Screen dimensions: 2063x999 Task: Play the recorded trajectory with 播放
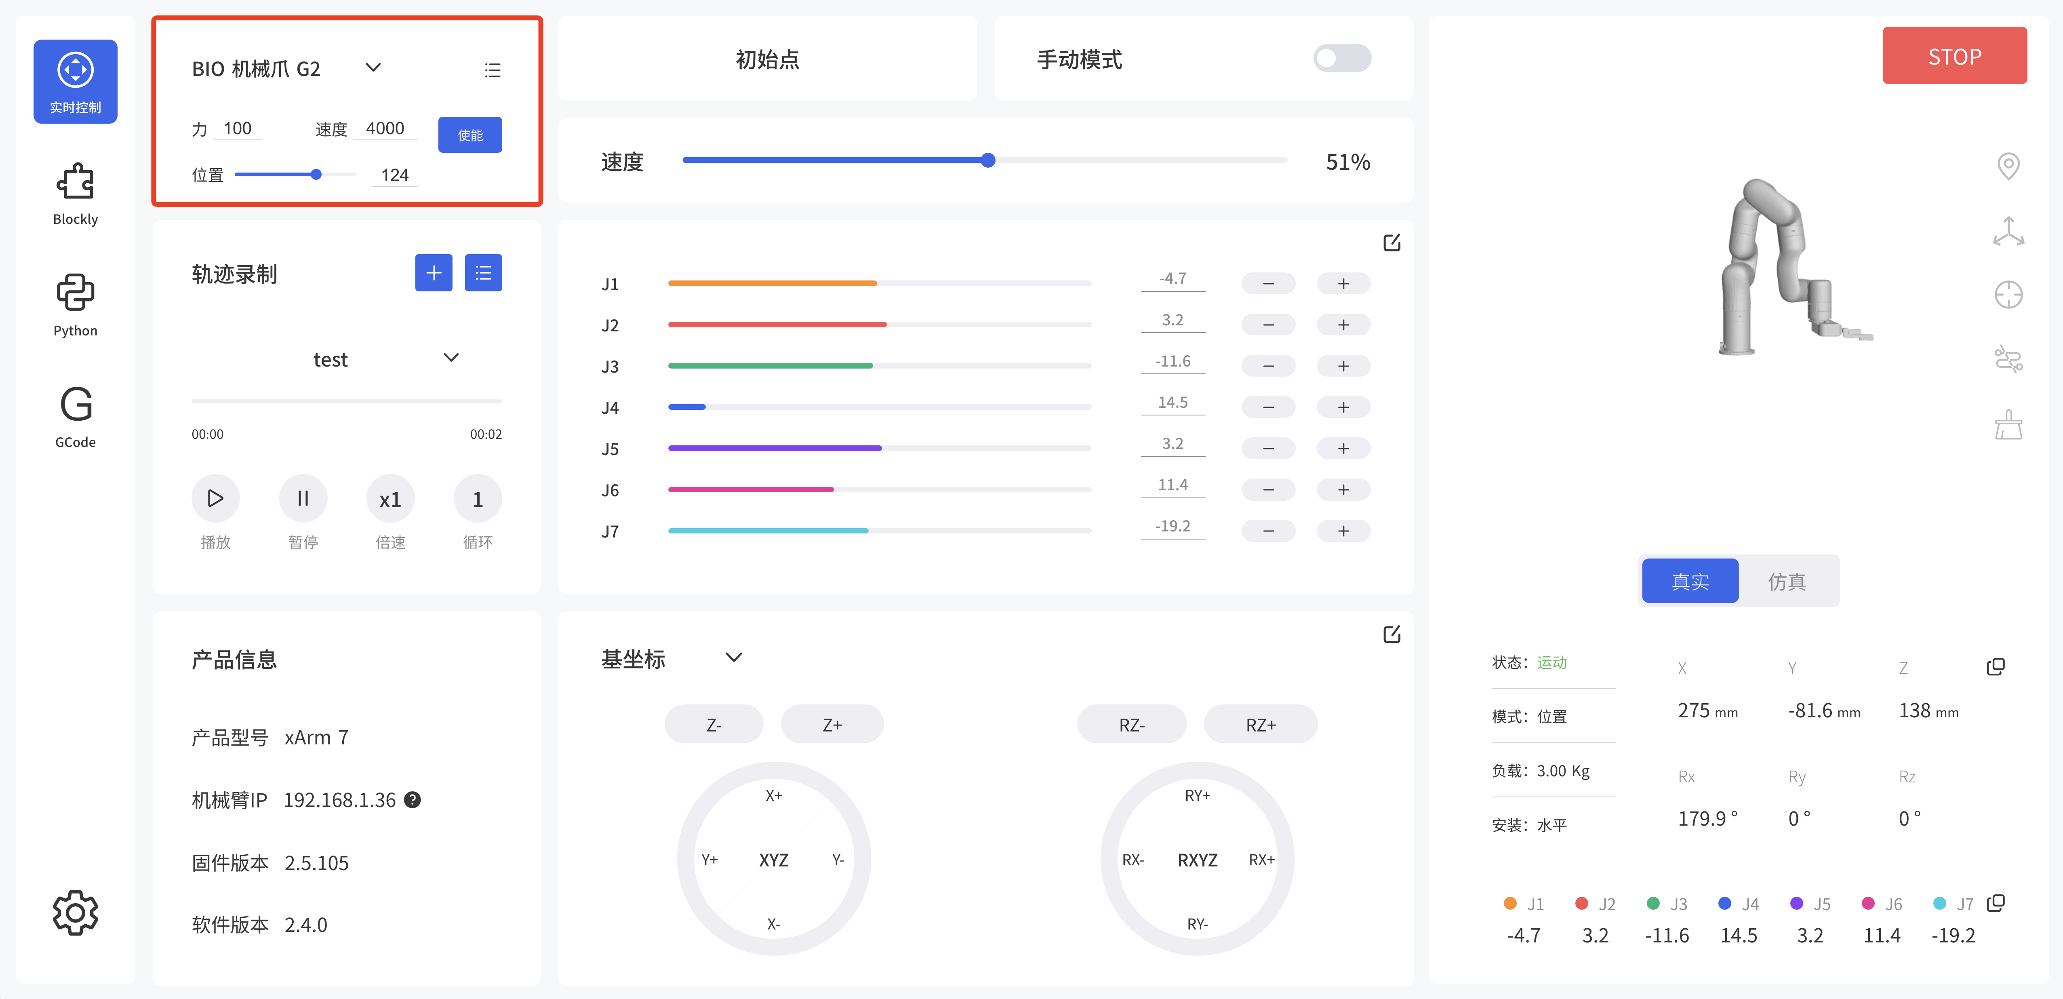pyautogui.click(x=215, y=497)
